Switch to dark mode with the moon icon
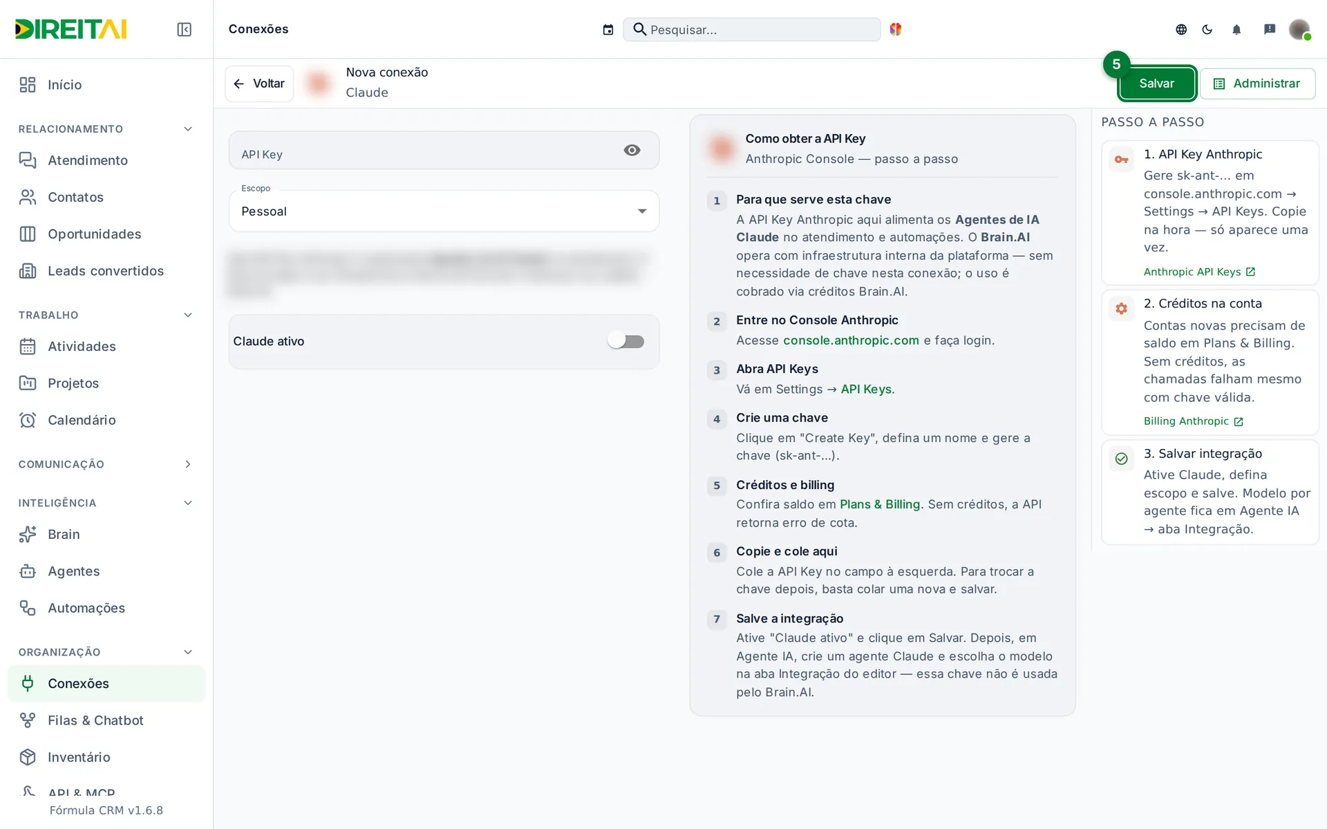 [1207, 29]
